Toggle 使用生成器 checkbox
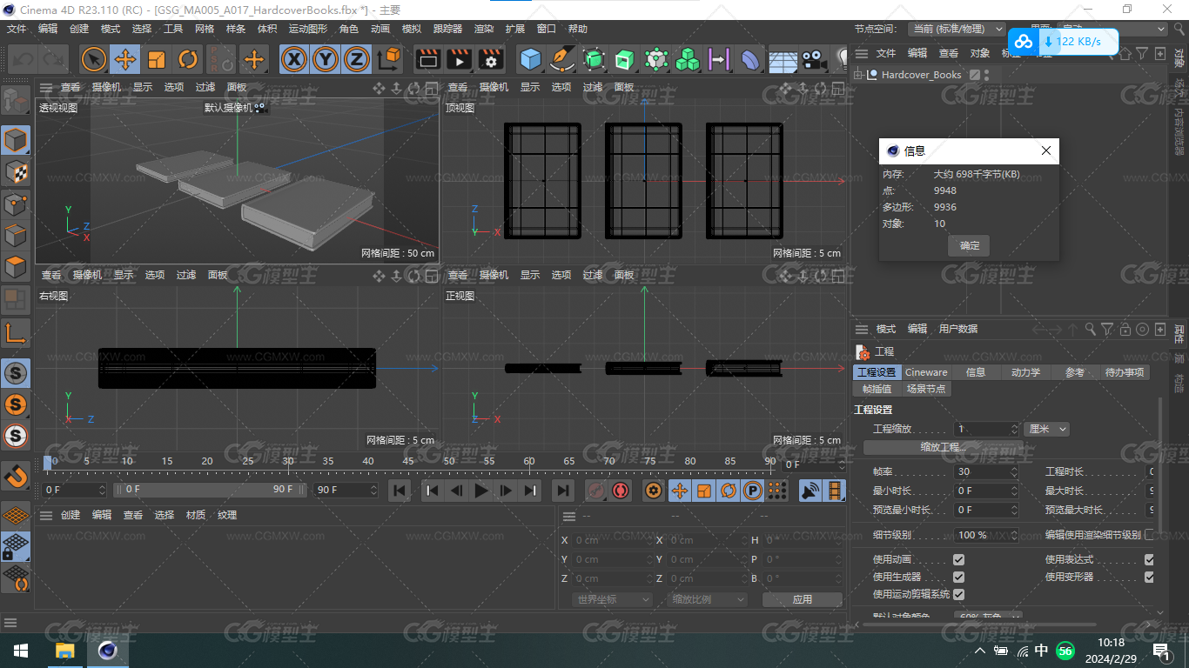1189x668 pixels. 958,577
